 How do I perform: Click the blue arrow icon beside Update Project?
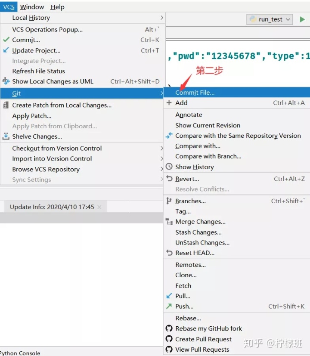tap(6, 50)
